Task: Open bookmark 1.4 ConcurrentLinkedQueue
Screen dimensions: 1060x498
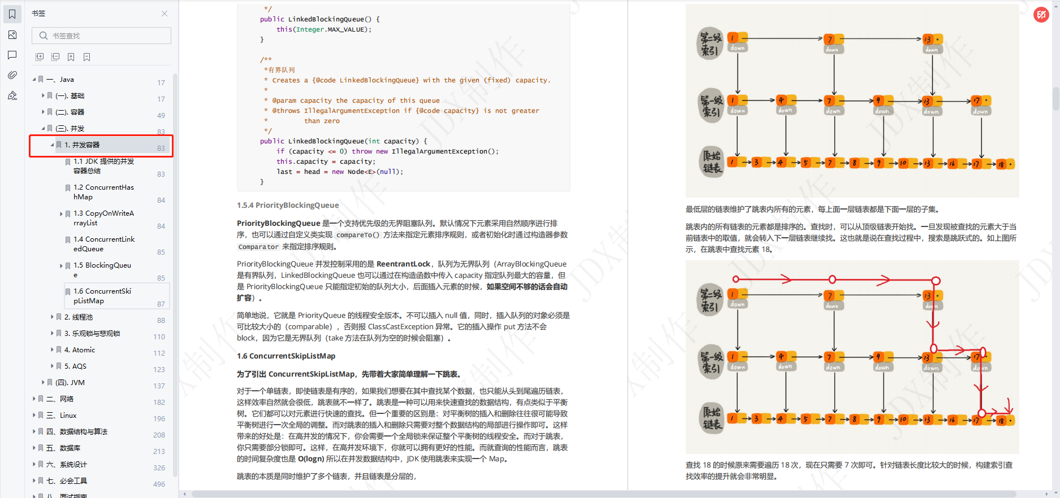Action: click(104, 244)
